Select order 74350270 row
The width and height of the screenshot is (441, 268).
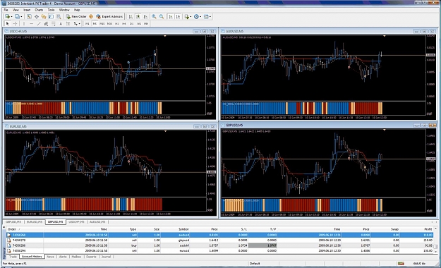coord(219,240)
